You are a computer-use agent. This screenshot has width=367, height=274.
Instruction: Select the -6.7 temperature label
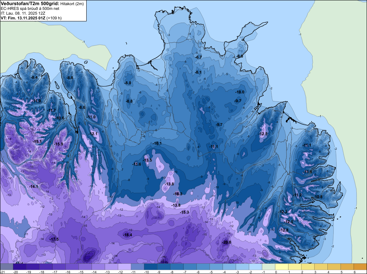pyautogui.click(x=199, y=57)
